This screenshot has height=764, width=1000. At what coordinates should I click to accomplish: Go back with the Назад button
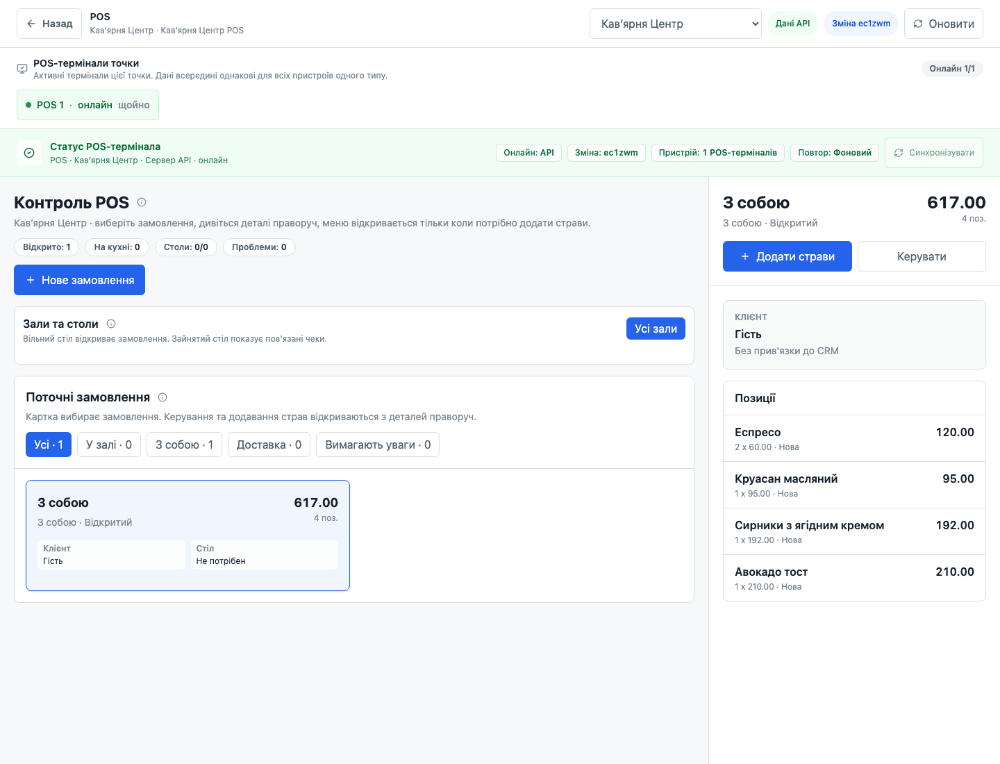tap(49, 24)
